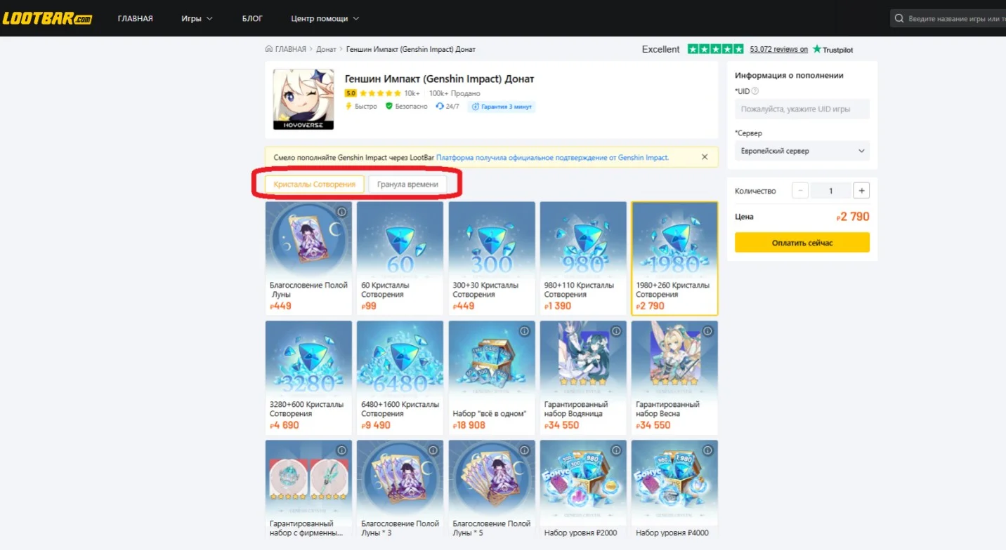Show info for Набор "всё в одном"

click(x=524, y=331)
